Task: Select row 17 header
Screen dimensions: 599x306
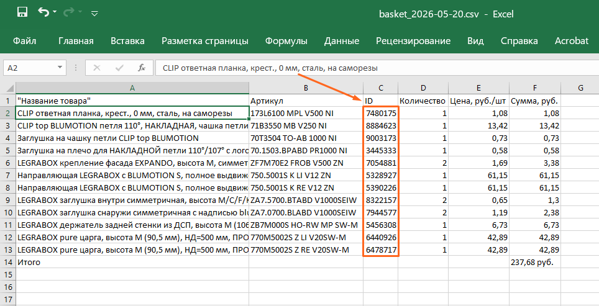Action: tap(7, 300)
